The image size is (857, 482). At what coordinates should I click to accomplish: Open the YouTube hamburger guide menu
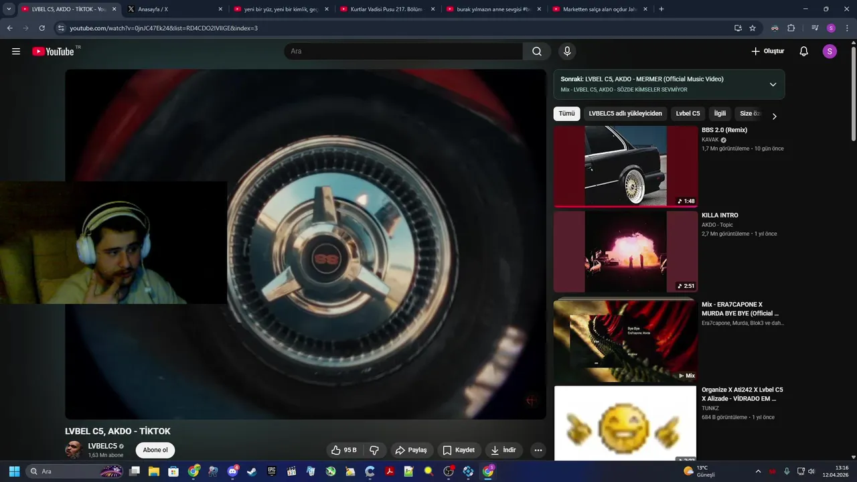coord(16,52)
